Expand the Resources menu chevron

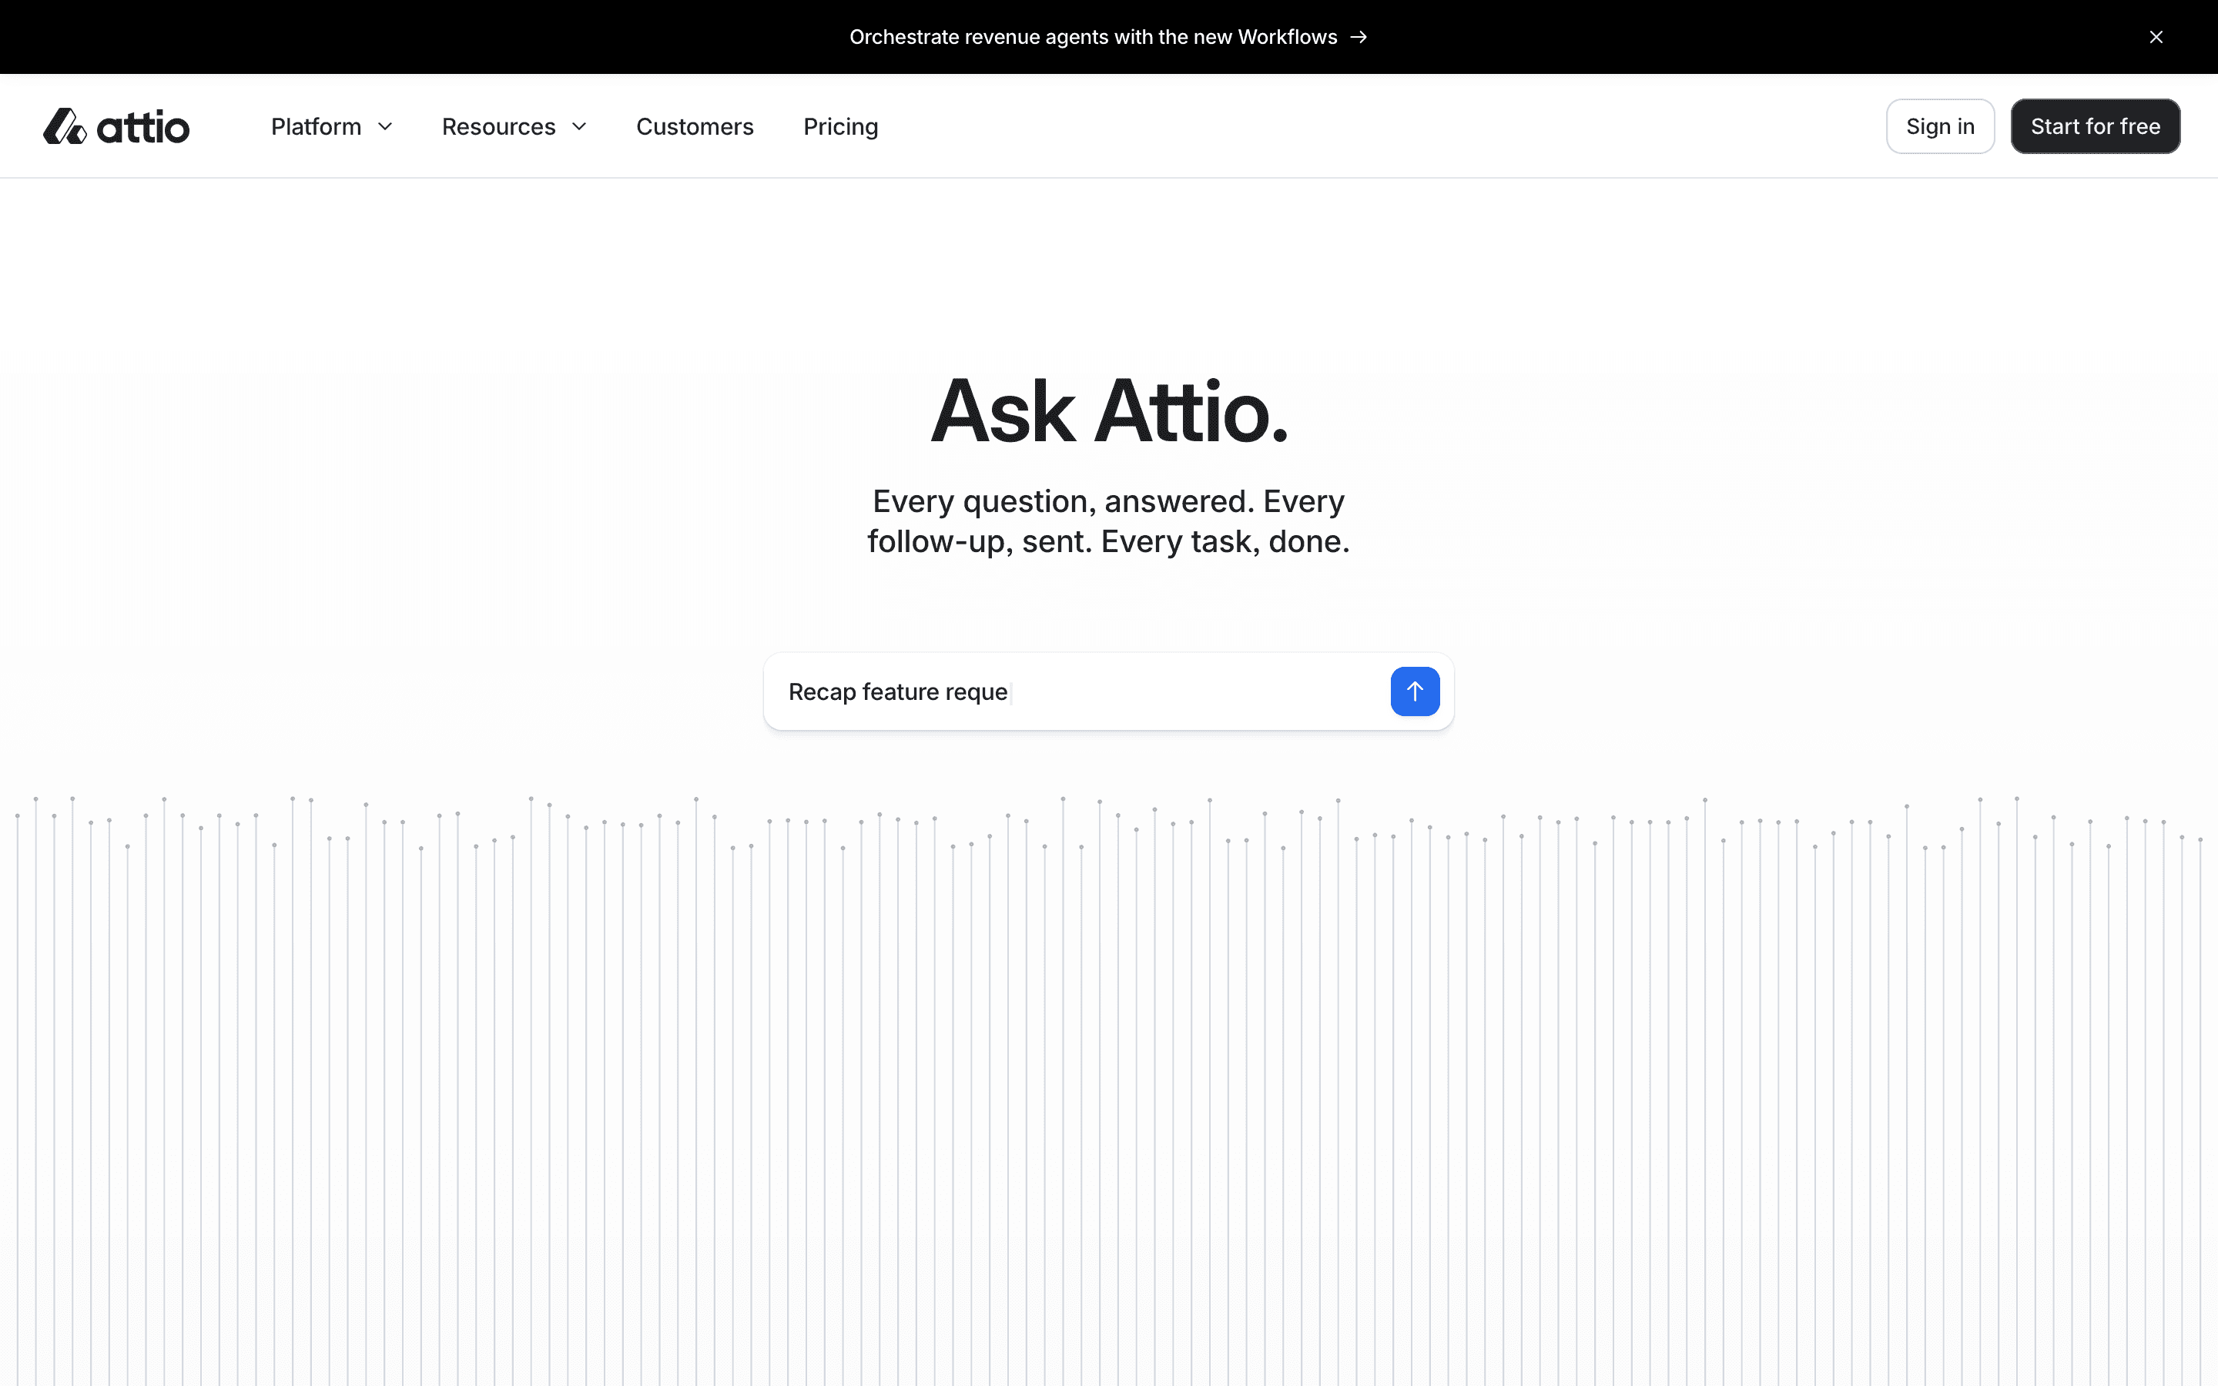coord(579,126)
